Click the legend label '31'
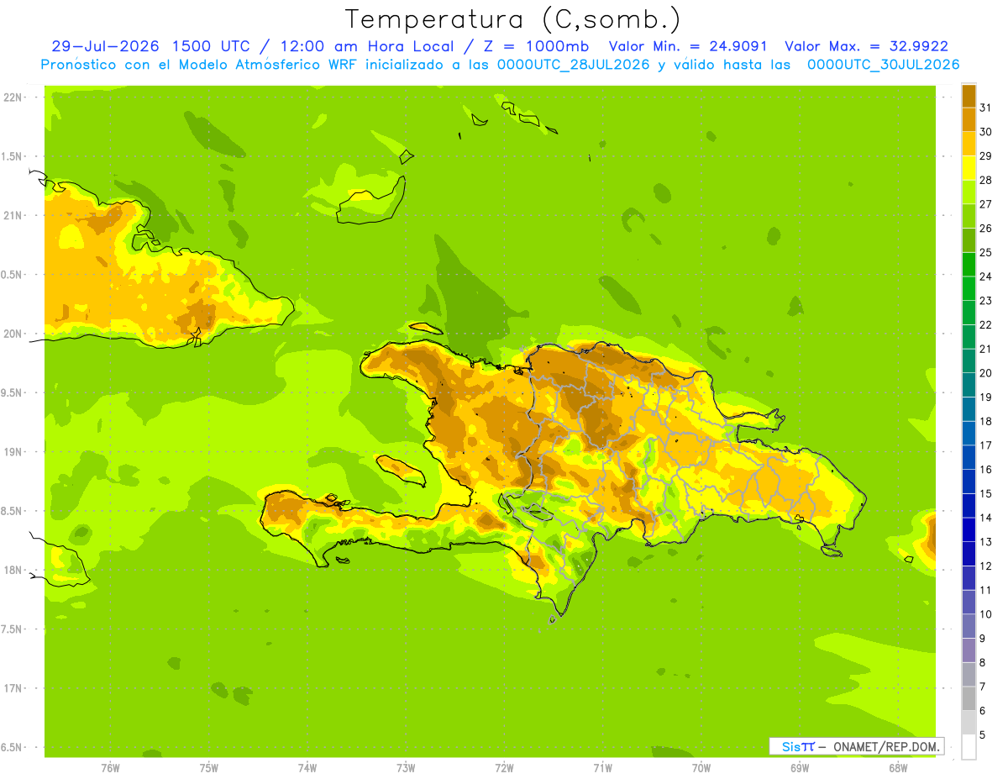 pos(985,108)
